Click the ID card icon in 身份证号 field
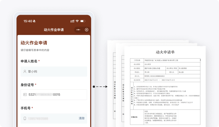 point(25,95)
